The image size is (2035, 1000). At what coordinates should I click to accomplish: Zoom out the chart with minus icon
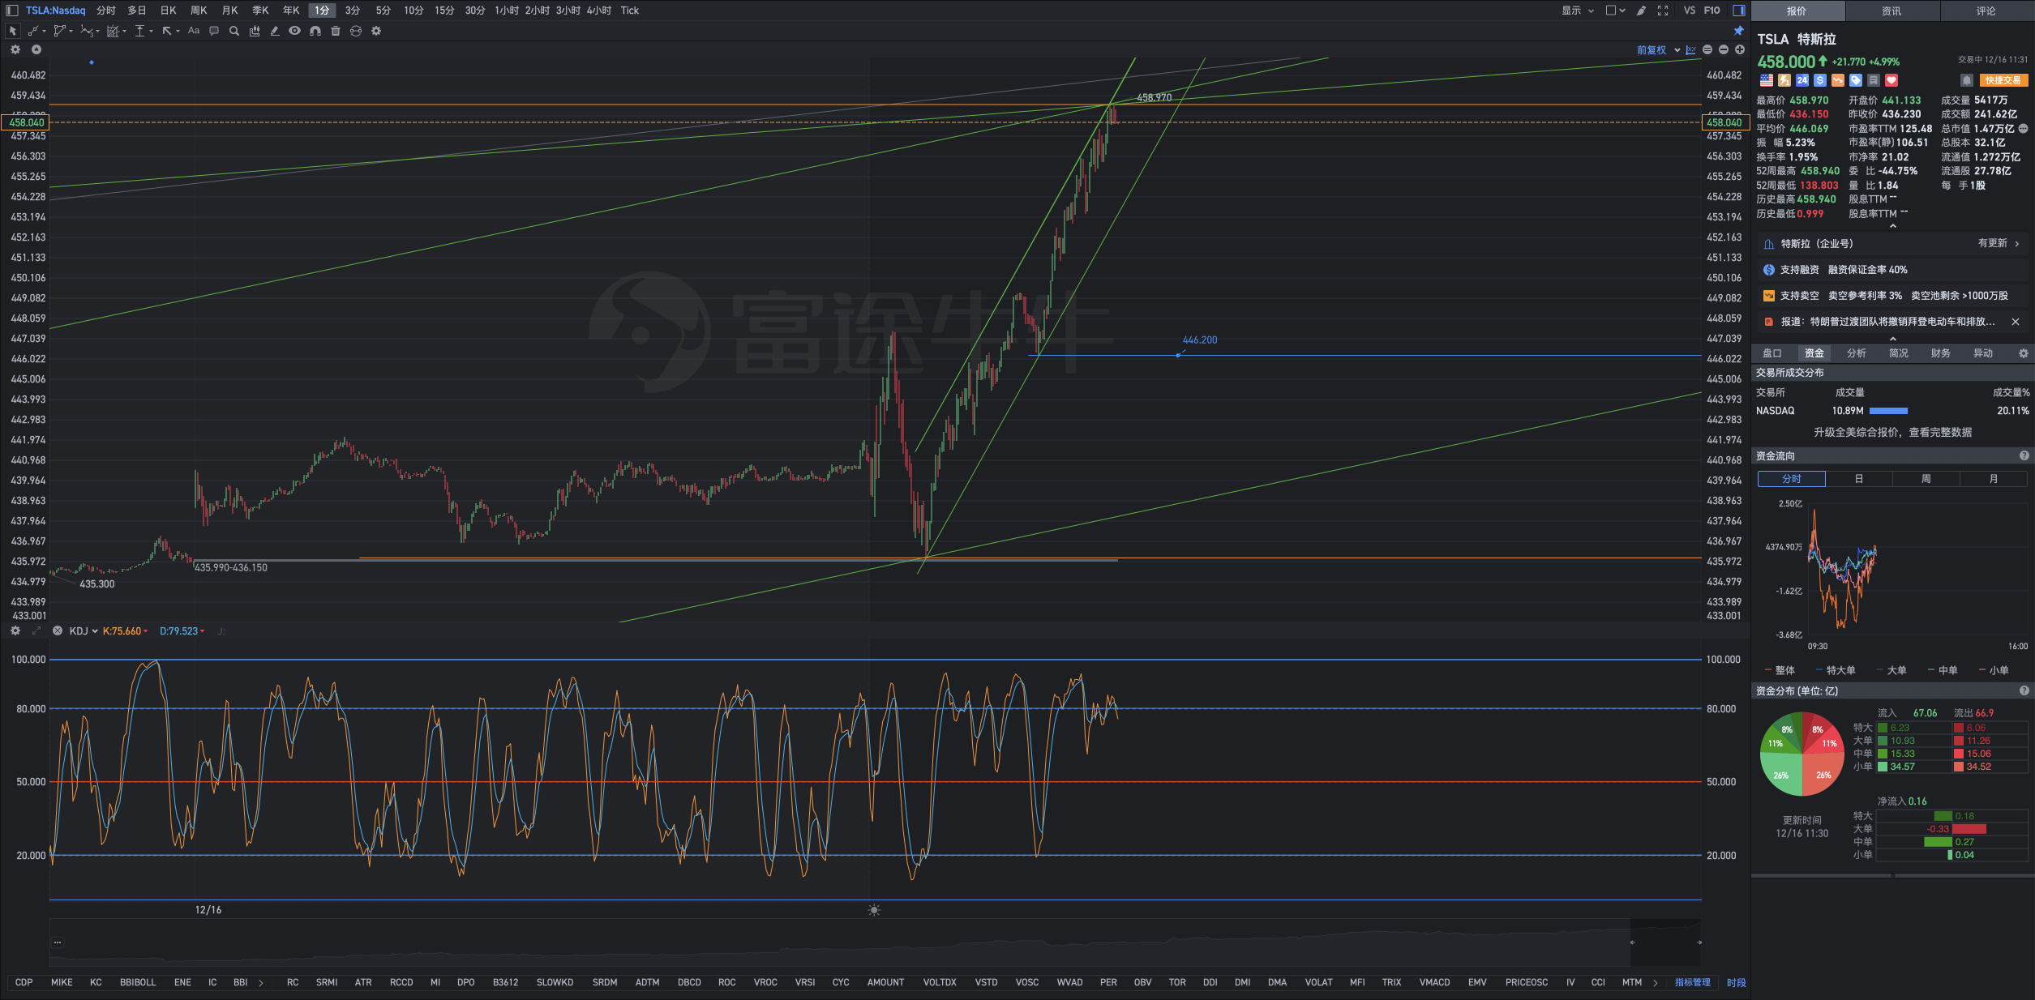tap(1724, 50)
